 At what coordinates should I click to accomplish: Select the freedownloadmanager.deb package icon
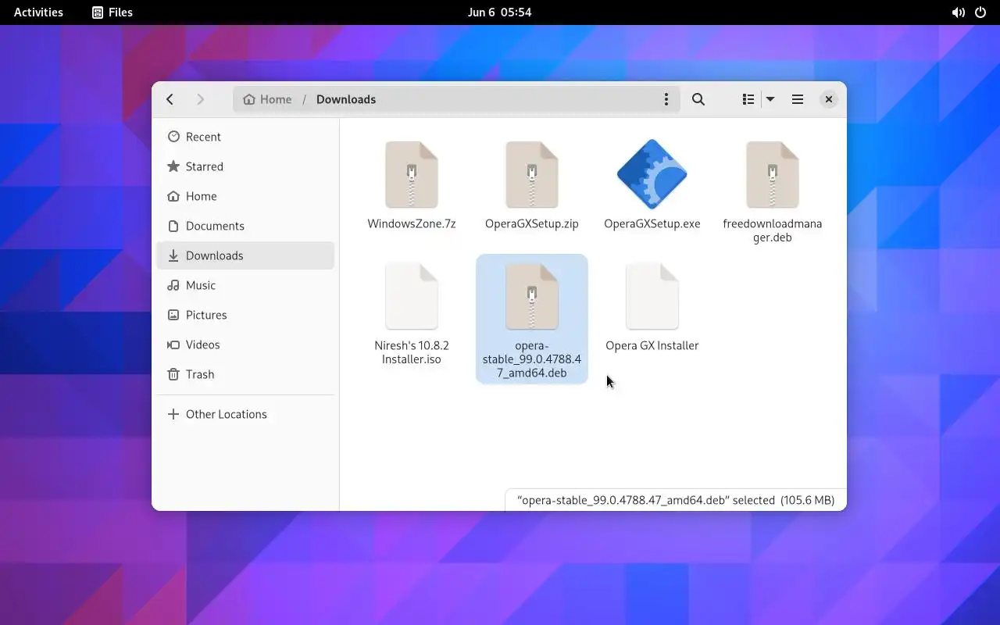(x=773, y=175)
